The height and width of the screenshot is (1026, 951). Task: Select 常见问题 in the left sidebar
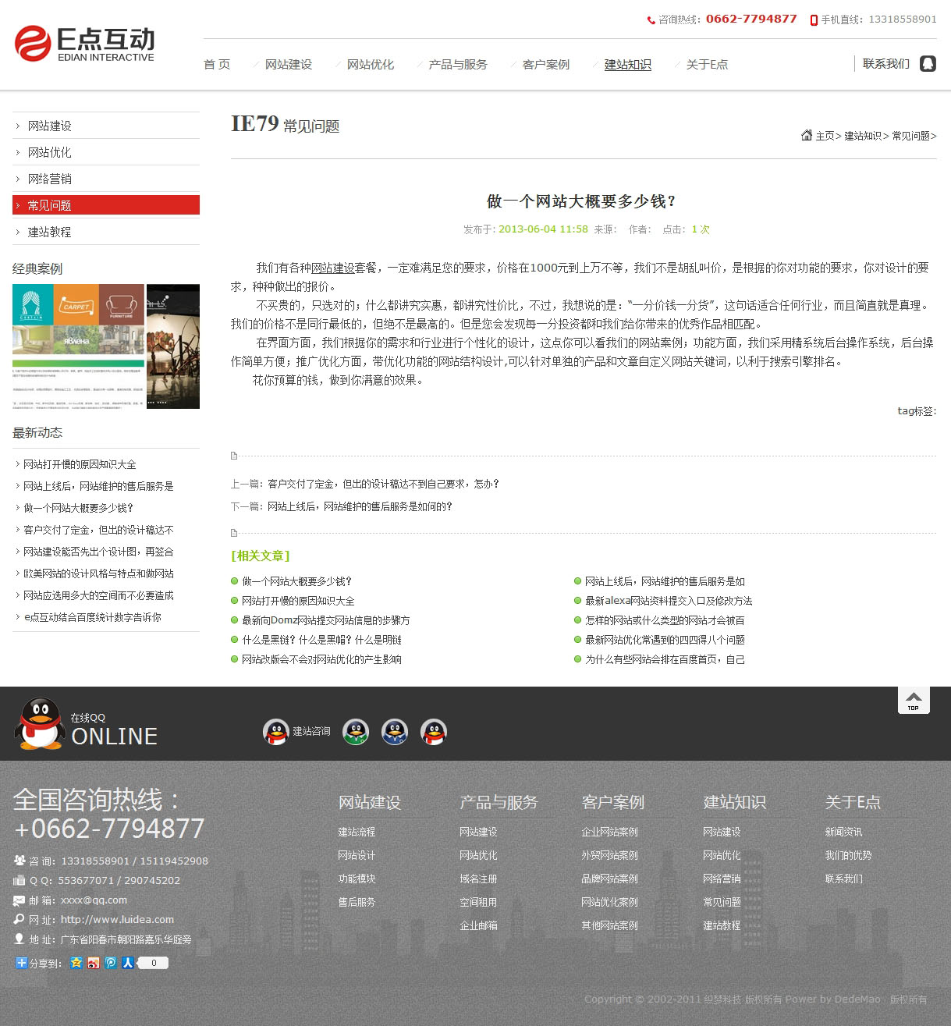[106, 205]
